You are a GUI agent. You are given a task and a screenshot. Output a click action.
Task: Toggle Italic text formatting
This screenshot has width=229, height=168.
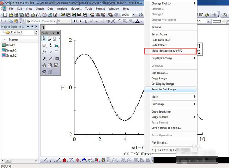80,21
